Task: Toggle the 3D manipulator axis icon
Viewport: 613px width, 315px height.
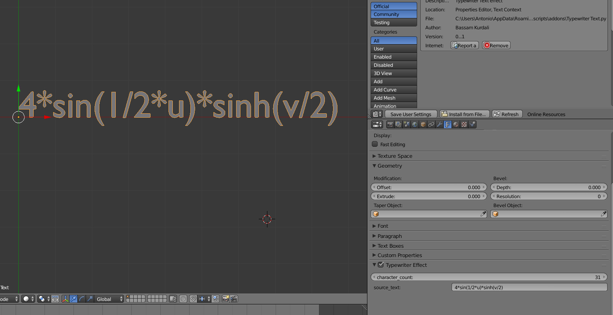Action: (65, 299)
